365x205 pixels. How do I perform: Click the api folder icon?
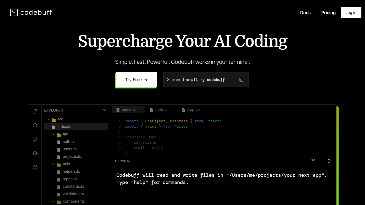pyautogui.click(x=59, y=135)
